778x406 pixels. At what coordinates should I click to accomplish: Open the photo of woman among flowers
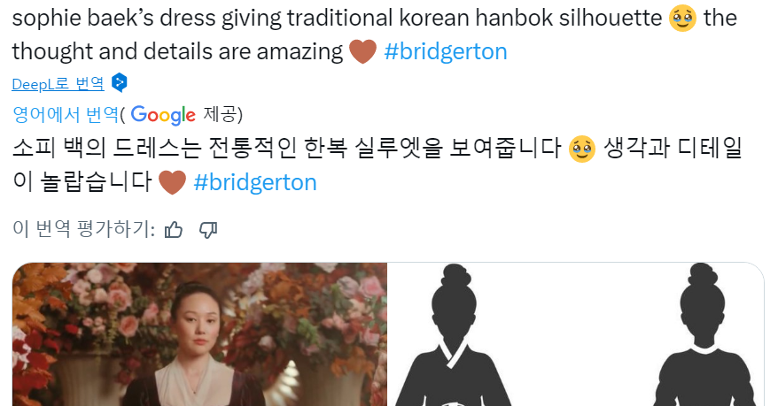(x=199, y=334)
